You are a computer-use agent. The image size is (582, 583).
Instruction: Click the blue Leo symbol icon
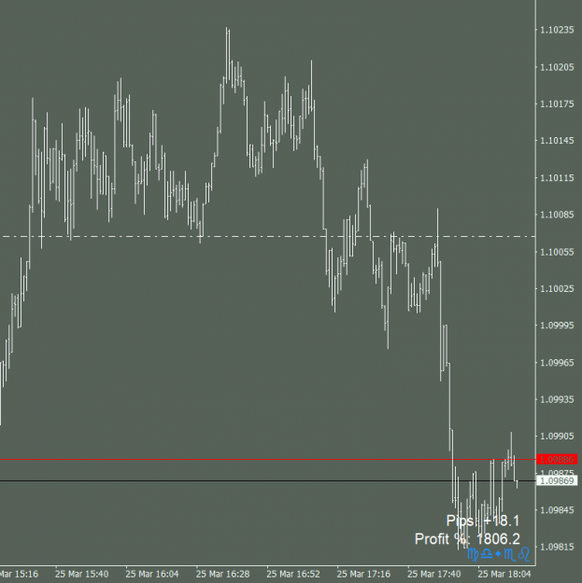pyautogui.click(x=524, y=554)
